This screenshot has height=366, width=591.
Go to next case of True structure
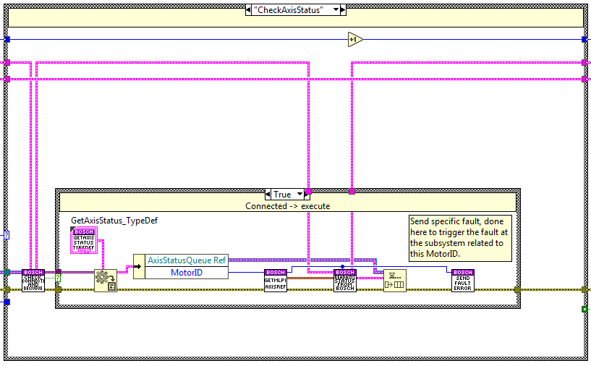point(307,195)
